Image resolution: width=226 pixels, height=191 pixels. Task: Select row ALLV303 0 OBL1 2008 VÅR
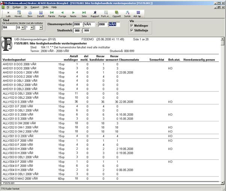coord(110,157)
